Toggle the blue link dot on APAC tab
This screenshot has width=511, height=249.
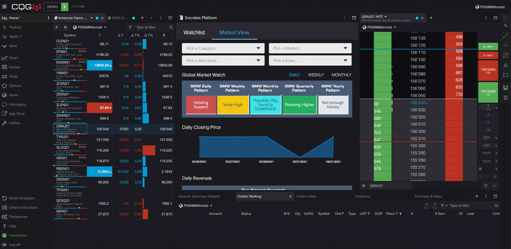tap(134, 18)
